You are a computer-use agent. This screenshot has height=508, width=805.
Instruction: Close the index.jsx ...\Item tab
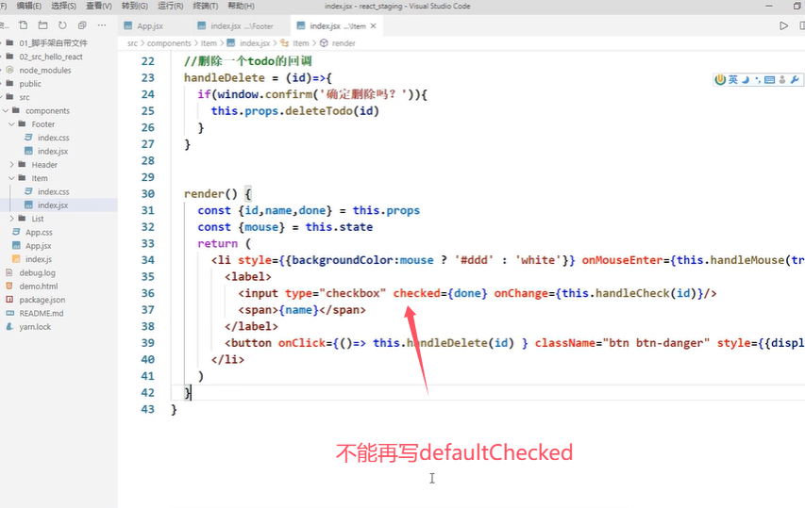click(x=373, y=25)
